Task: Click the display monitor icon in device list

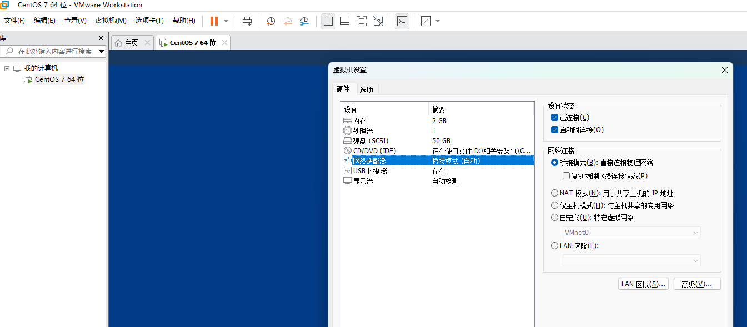Action: (348, 181)
